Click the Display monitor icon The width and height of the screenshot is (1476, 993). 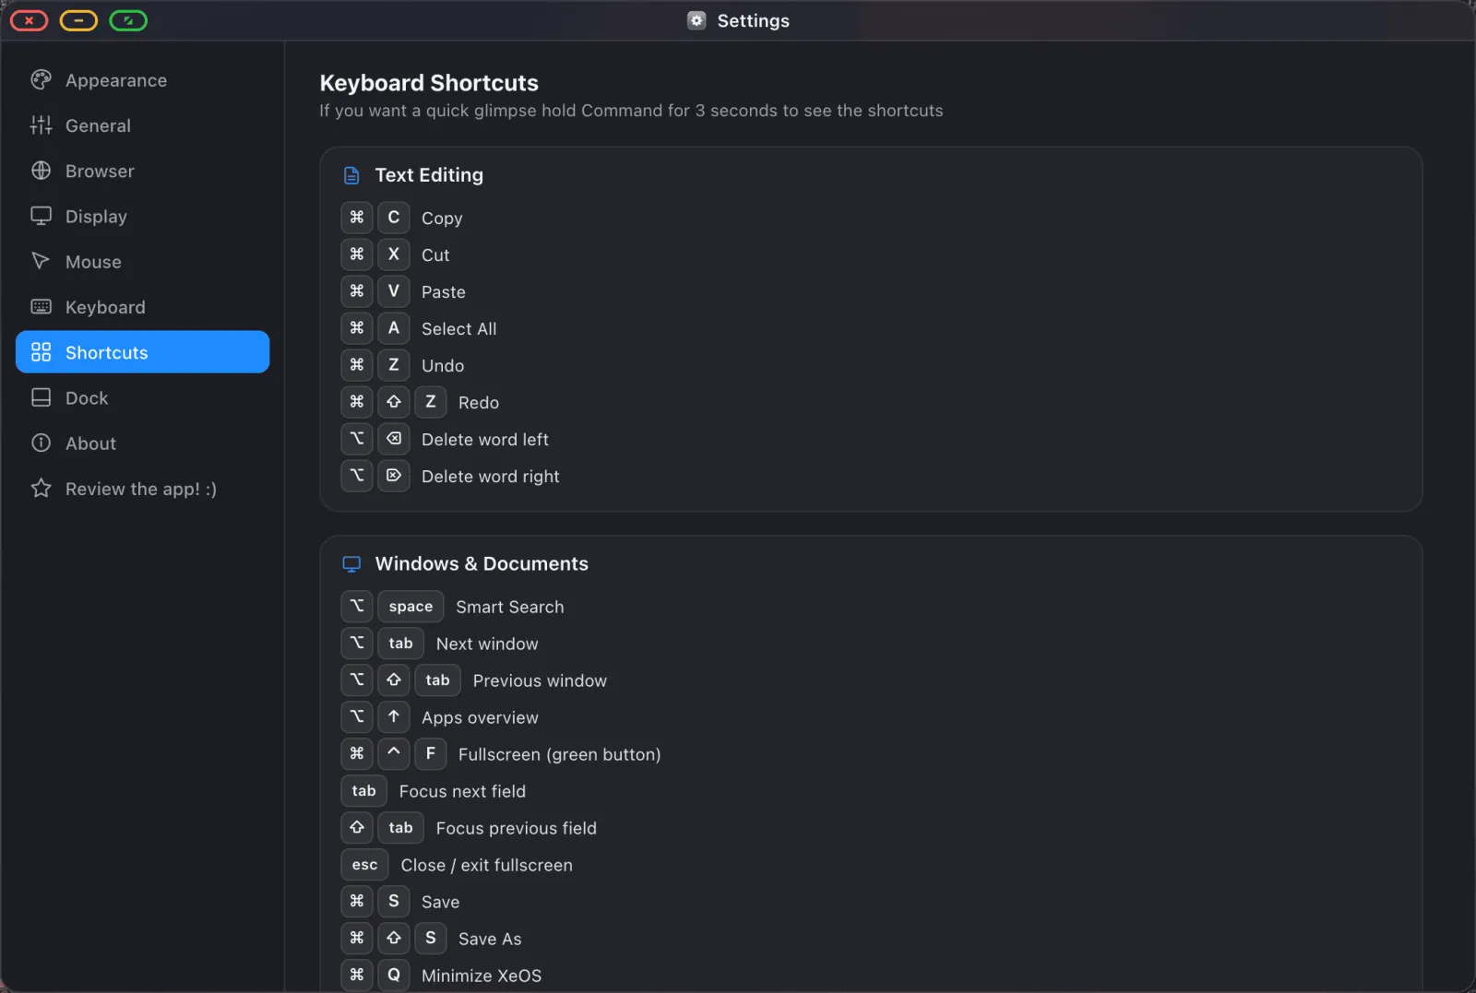[x=41, y=216]
